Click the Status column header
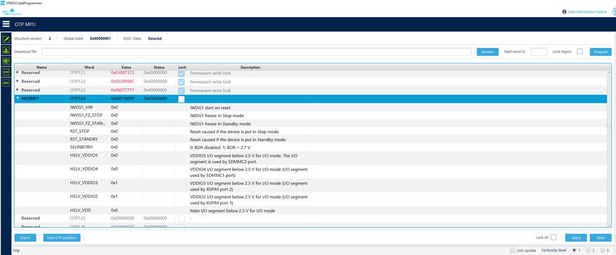The width and height of the screenshot is (616, 255). tap(159, 68)
